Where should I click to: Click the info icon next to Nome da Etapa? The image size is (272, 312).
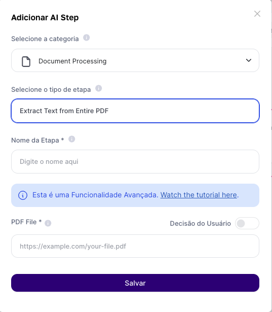72,139
